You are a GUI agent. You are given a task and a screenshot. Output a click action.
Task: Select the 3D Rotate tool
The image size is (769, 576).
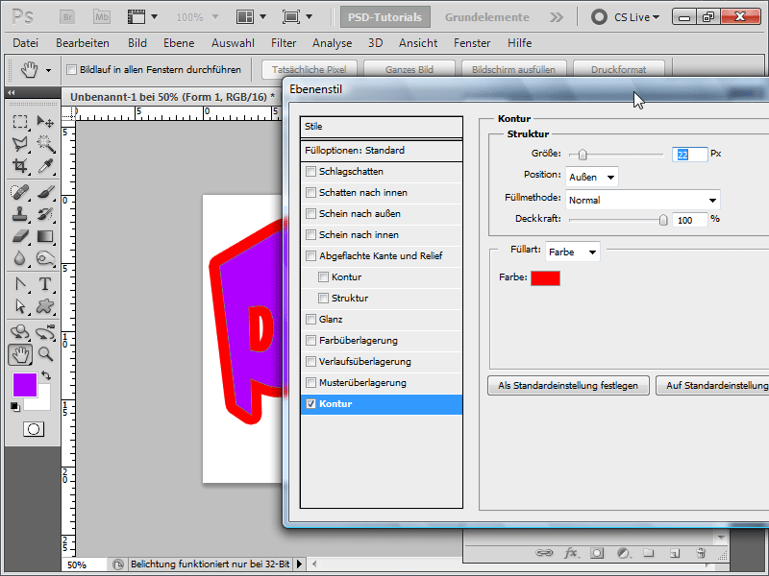point(19,332)
